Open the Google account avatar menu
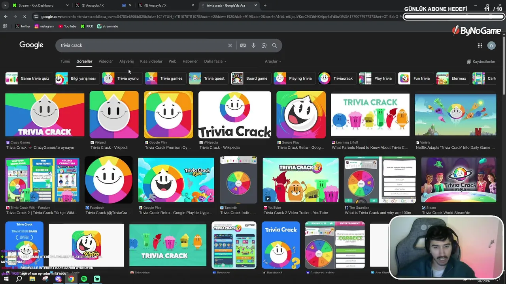This screenshot has width=506, height=284. click(491, 45)
